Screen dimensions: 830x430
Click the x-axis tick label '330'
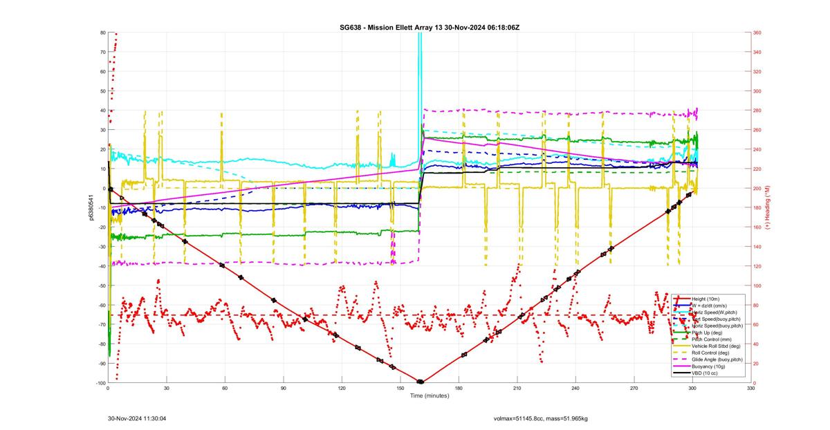(x=751, y=389)
